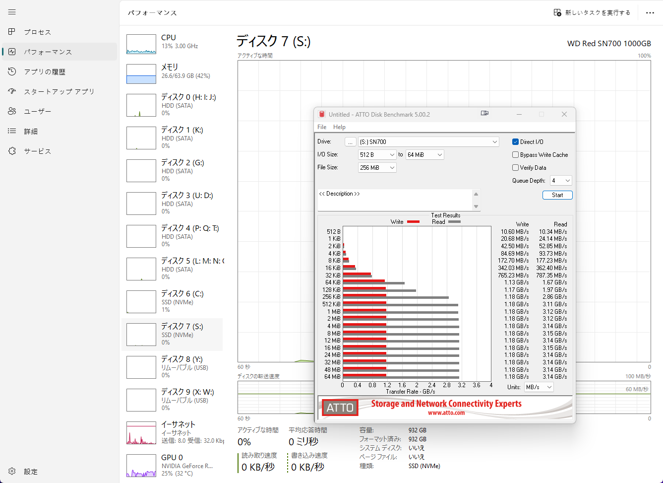Enable Bypass Write Cache checkbox

(x=515, y=155)
